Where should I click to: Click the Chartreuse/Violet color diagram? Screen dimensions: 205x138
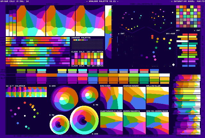111,123
